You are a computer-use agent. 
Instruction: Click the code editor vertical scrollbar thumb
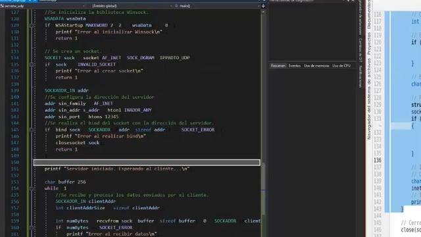tap(263, 188)
